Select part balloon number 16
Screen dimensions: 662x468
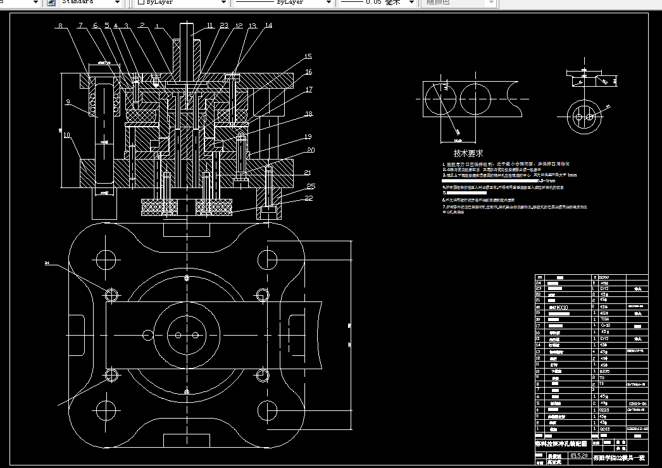pos(309,72)
